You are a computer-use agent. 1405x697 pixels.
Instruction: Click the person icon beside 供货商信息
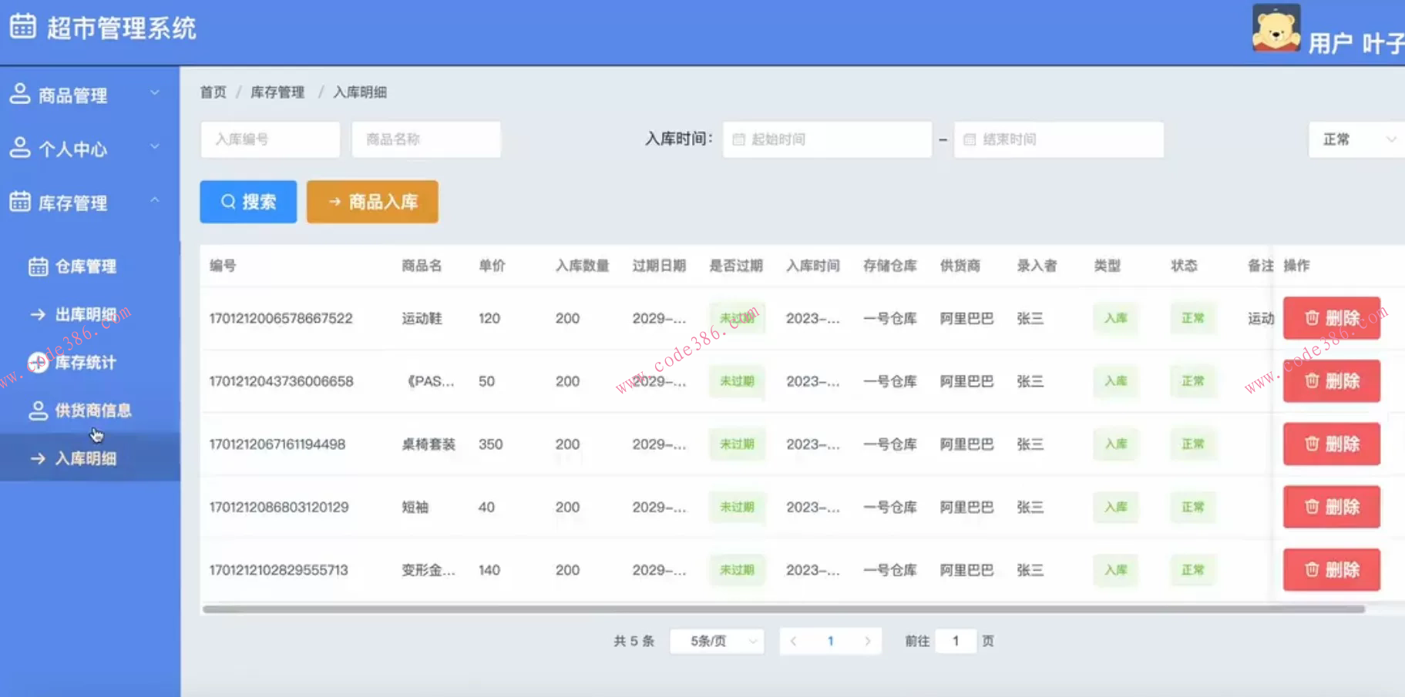[x=38, y=410]
